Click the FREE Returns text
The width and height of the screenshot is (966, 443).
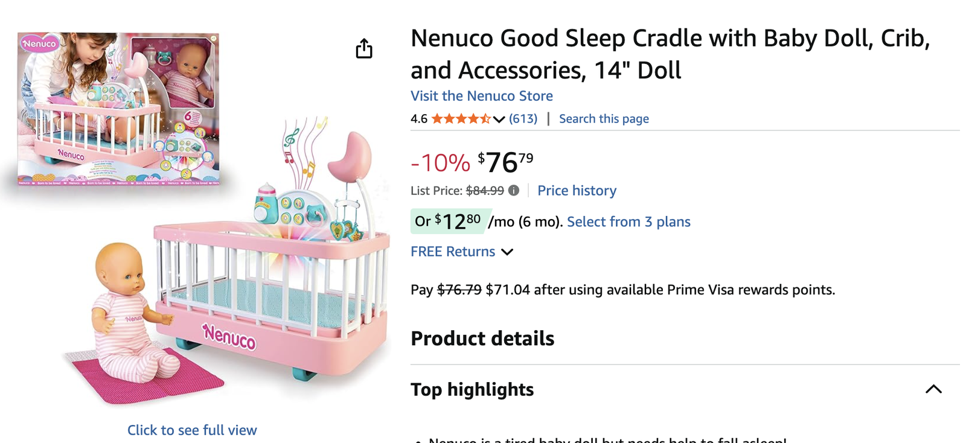tap(453, 252)
